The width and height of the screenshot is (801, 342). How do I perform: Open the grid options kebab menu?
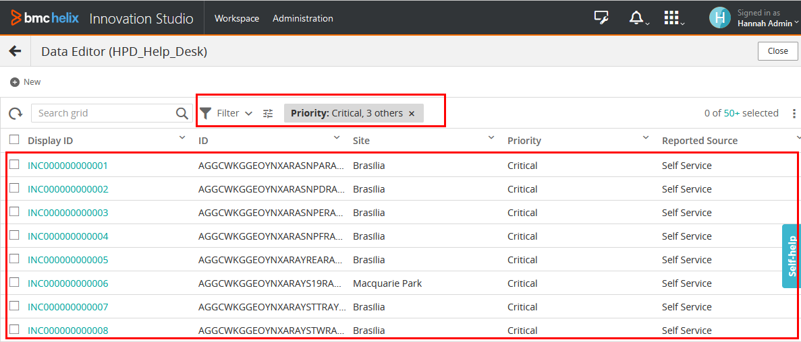(794, 114)
